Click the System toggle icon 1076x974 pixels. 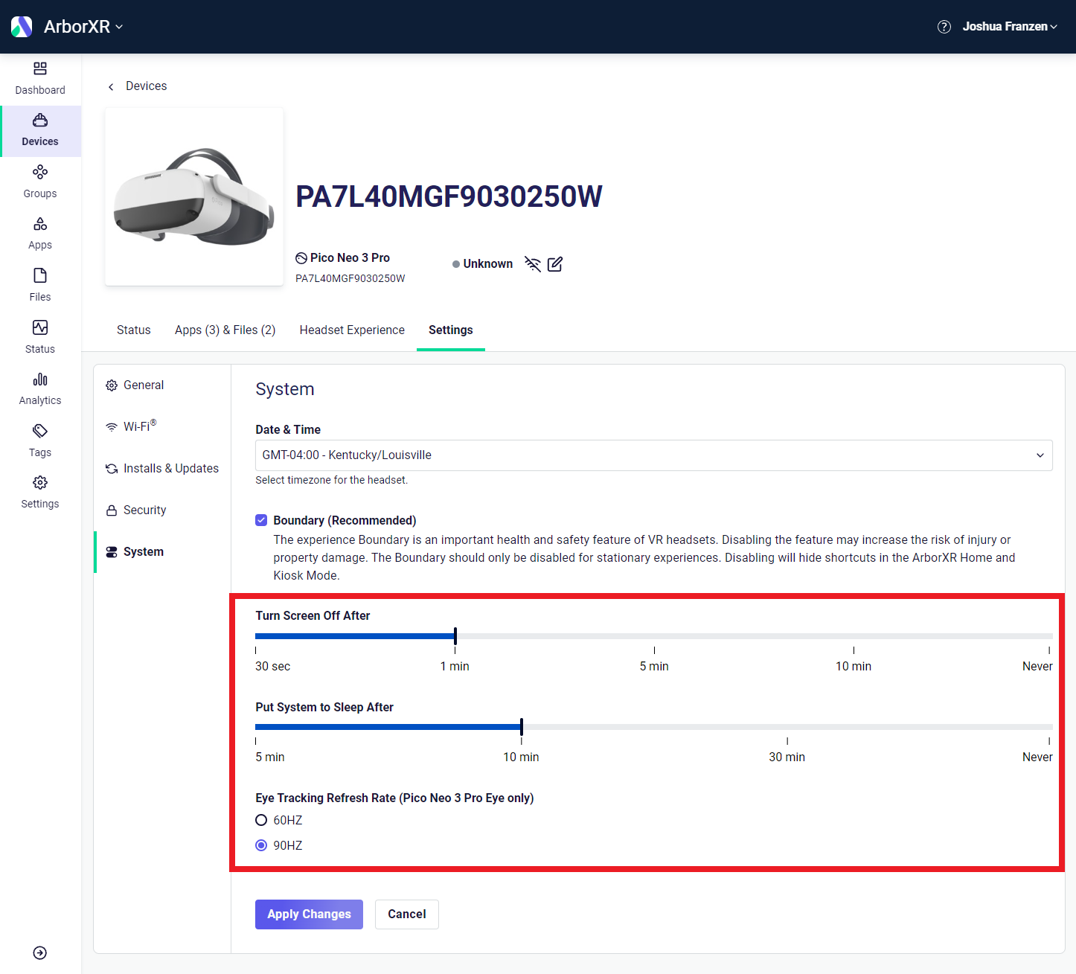(x=112, y=552)
